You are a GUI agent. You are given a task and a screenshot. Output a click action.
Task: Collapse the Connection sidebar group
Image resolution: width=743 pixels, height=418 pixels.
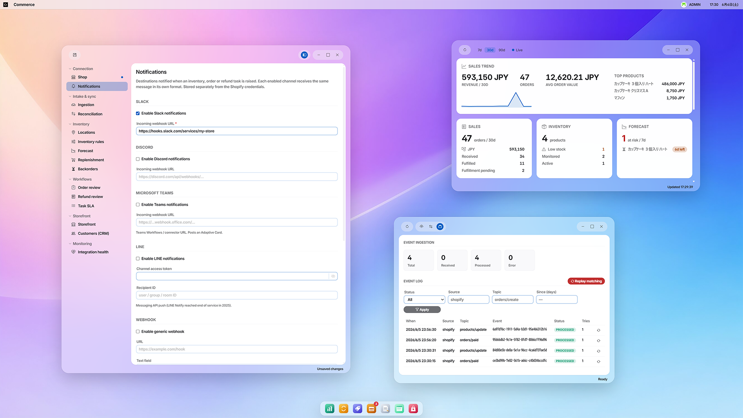click(81, 69)
